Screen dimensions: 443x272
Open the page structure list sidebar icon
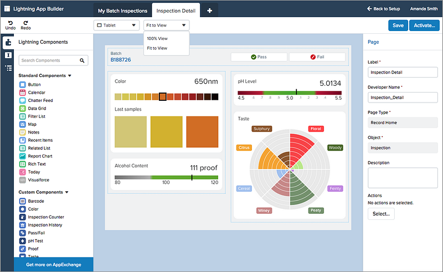[8, 68]
